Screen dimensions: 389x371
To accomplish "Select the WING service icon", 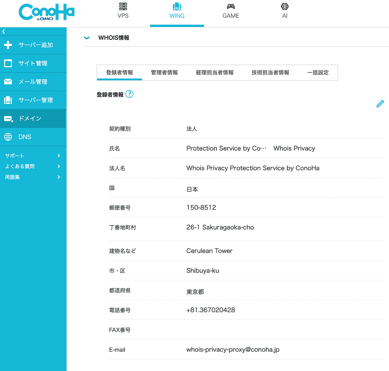I will click(x=177, y=11).
